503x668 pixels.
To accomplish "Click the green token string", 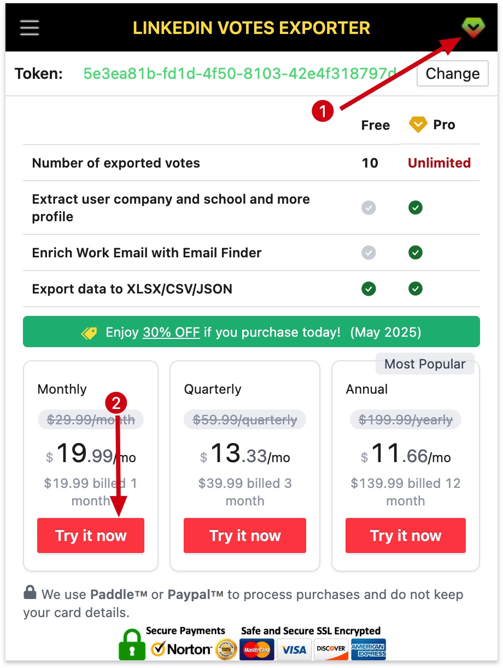I will pos(240,74).
